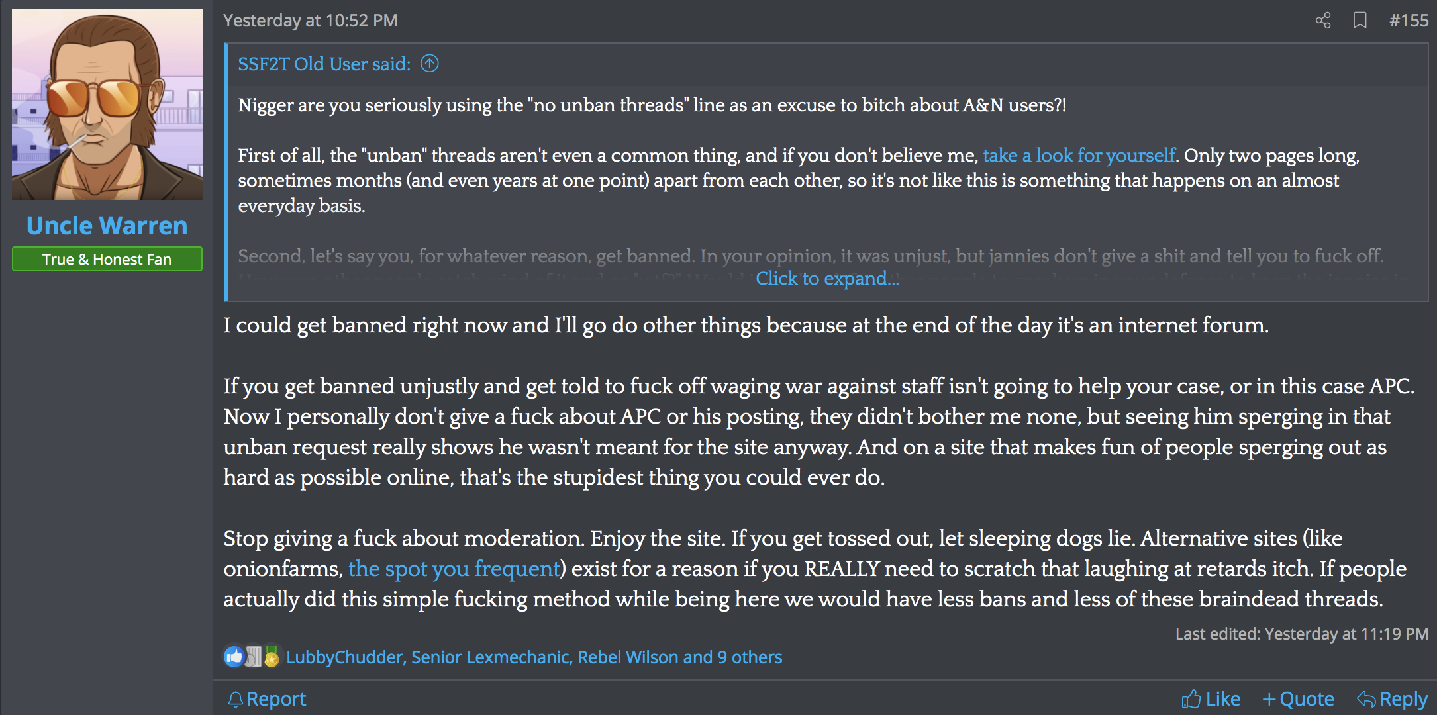Jump to the quoted post via arrow icon

pyautogui.click(x=430, y=64)
